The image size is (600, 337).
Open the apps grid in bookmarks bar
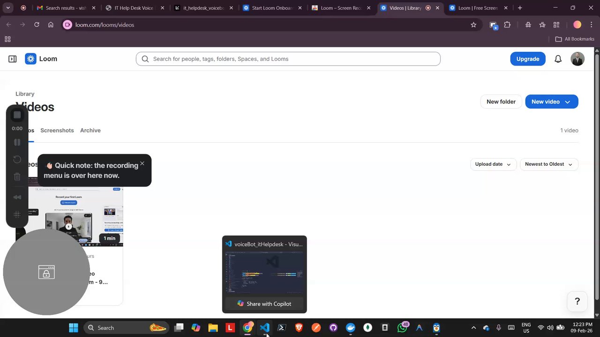[x=7, y=39]
